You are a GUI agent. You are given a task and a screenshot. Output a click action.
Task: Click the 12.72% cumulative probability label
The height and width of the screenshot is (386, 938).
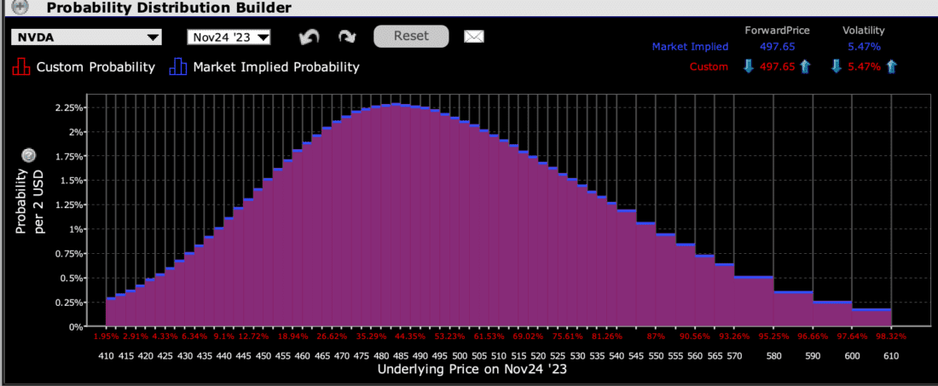click(x=253, y=337)
